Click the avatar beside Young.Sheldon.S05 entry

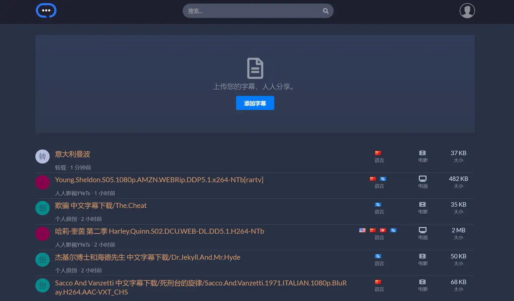click(42, 182)
